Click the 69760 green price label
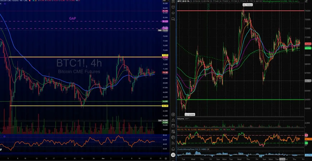Screen dimensions: 312x161 (x=308, y=48)
